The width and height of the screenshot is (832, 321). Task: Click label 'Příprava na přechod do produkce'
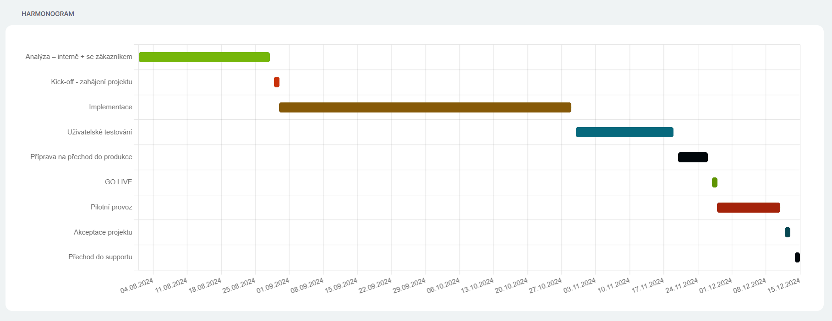click(x=81, y=157)
